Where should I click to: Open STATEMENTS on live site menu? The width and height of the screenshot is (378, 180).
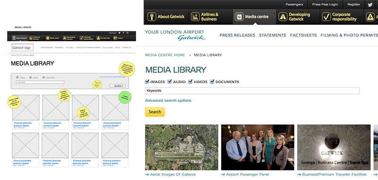click(x=273, y=35)
